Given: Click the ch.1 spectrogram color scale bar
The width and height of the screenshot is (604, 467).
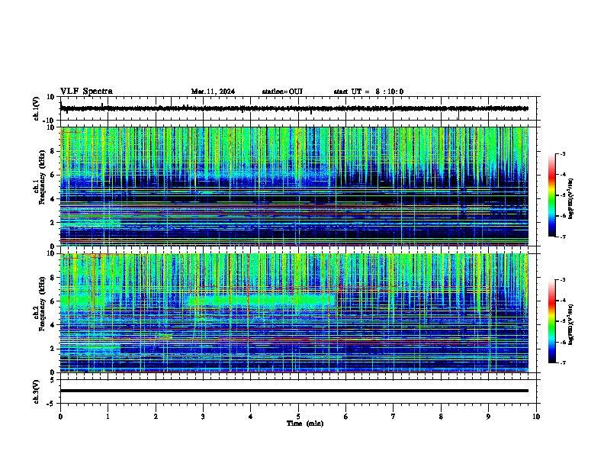Looking at the screenshot, I should (x=552, y=195).
